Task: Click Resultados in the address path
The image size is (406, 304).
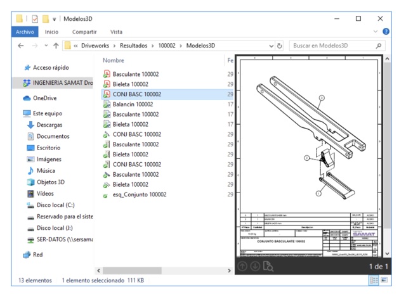Action: [133, 46]
